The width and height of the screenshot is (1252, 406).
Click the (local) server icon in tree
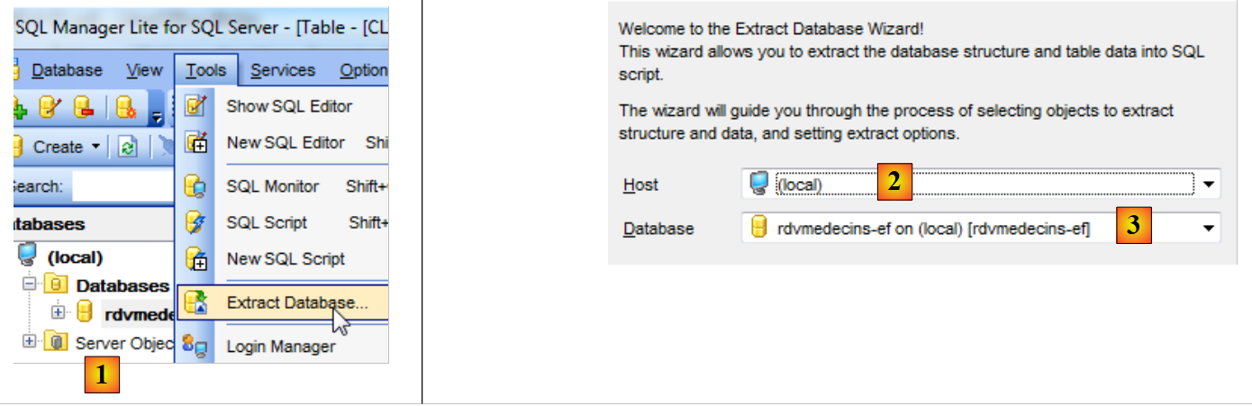27,257
